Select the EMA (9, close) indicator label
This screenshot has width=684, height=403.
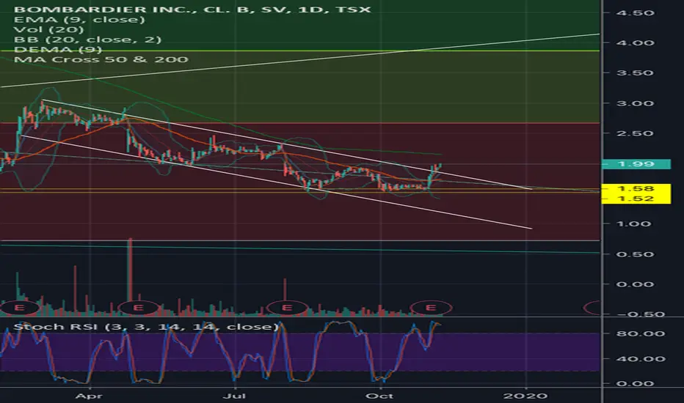(x=79, y=20)
